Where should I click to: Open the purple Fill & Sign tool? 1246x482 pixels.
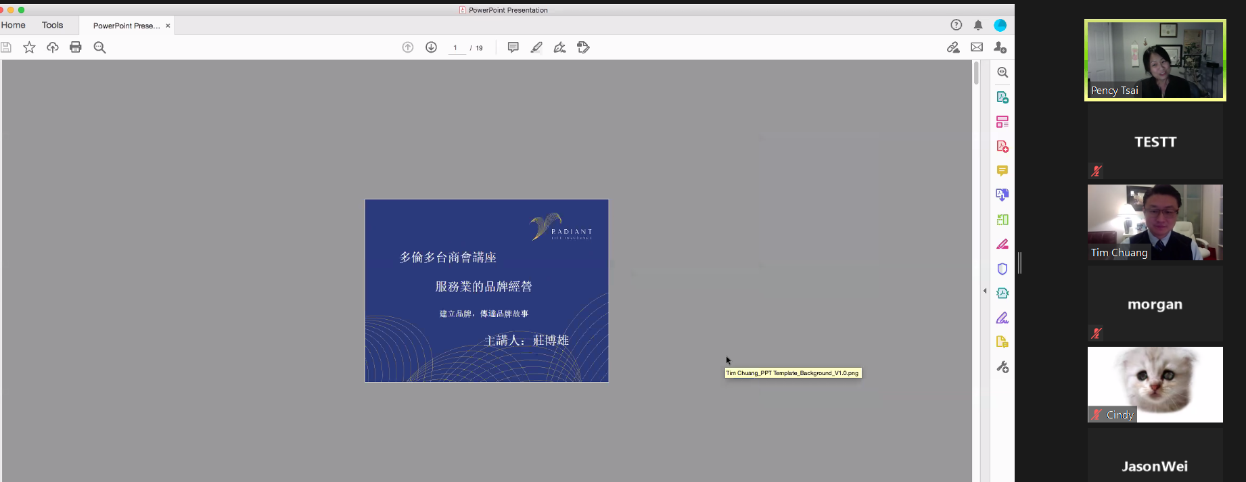pyautogui.click(x=1002, y=318)
